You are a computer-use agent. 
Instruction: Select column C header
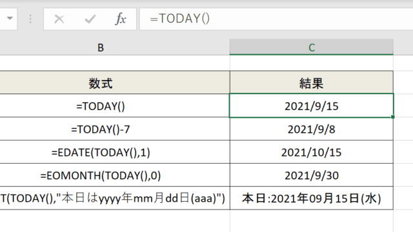pos(312,47)
